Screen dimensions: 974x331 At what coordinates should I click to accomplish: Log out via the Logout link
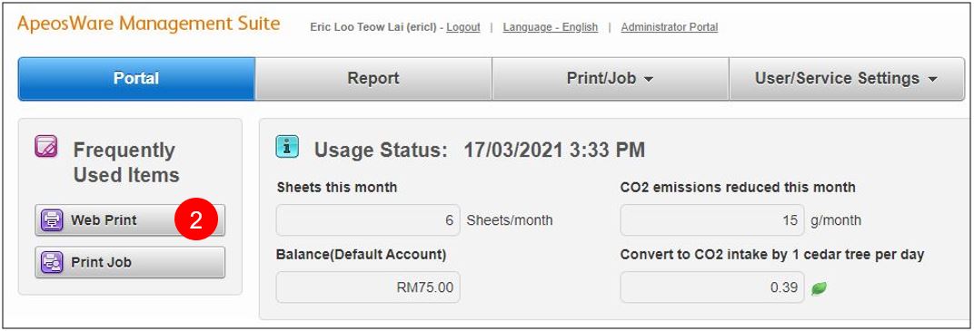[463, 27]
